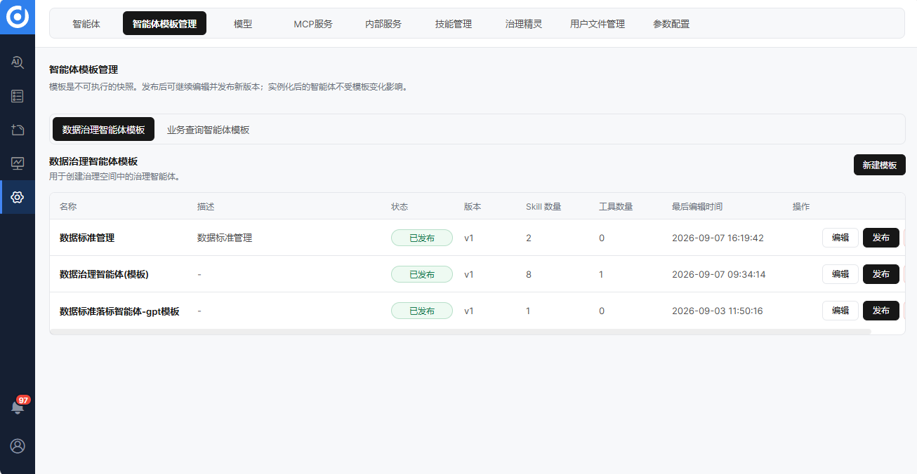This screenshot has height=474, width=917.
Task: Click the 最后编辑时间 column header
Action: click(x=697, y=206)
